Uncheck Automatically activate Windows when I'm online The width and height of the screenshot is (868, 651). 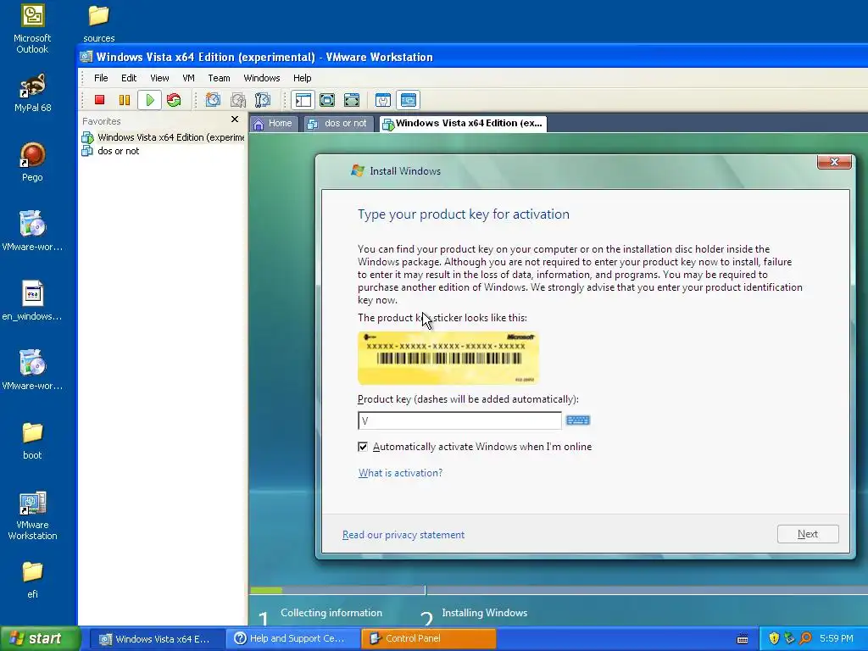click(363, 447)
